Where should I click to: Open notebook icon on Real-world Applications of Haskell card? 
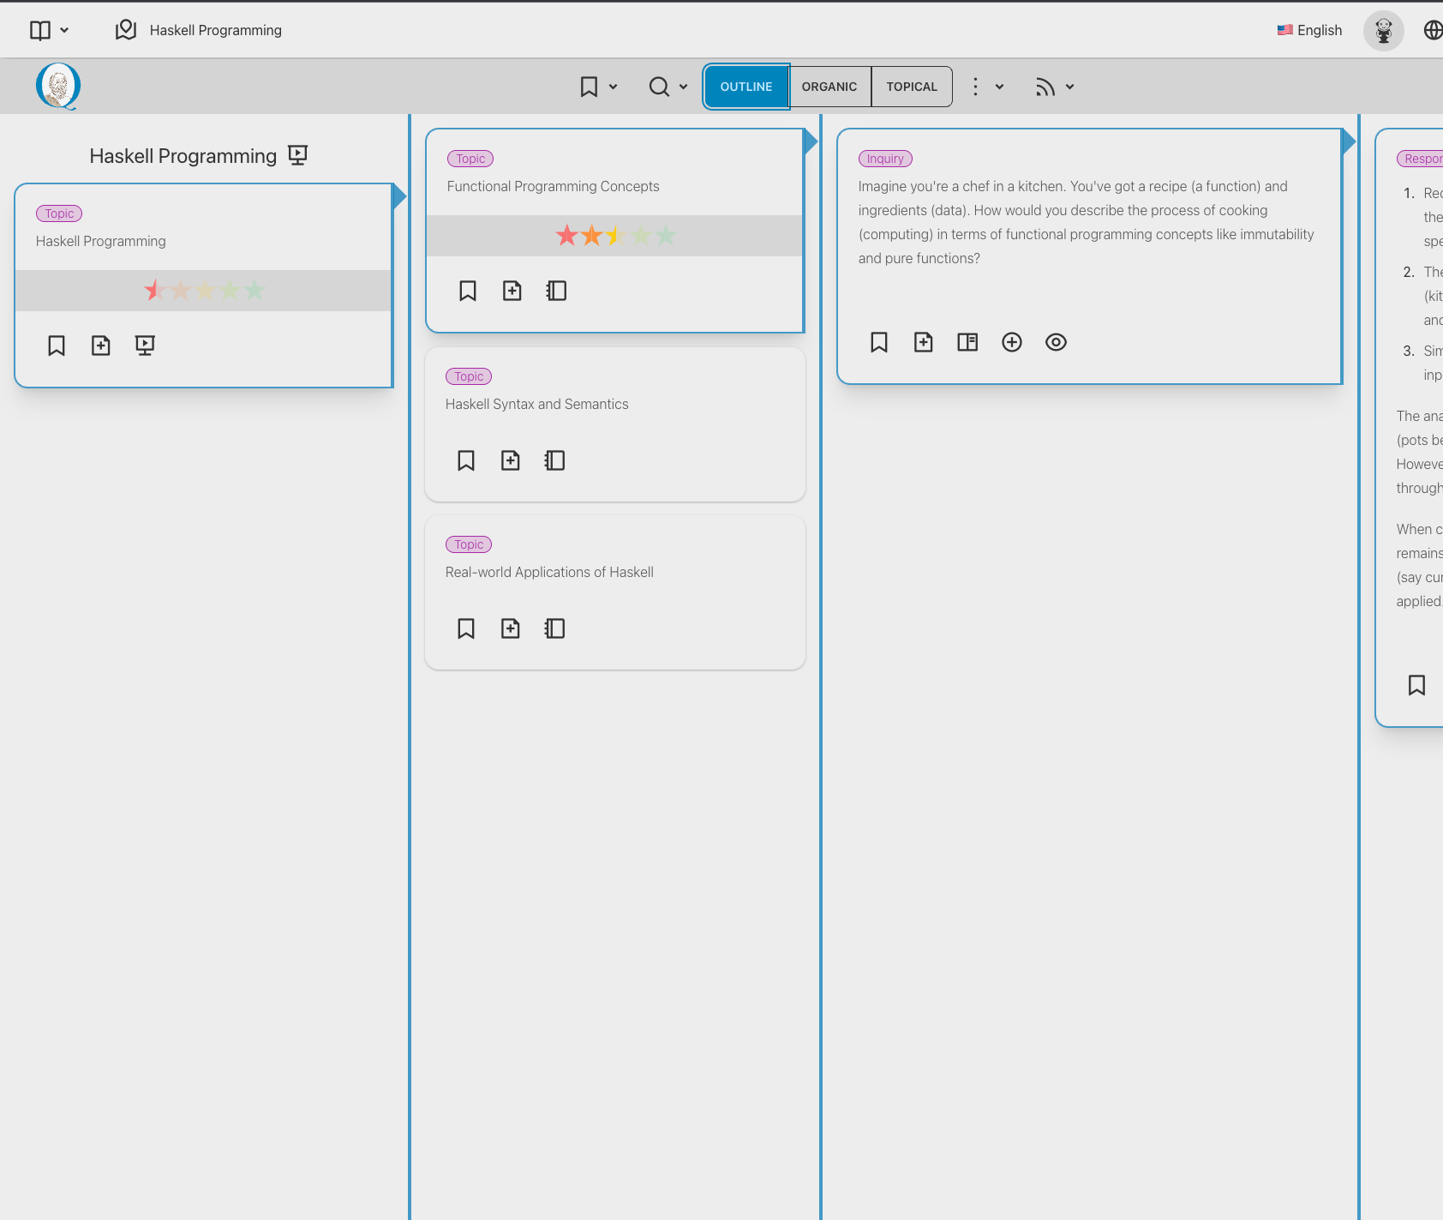point(555,628)
